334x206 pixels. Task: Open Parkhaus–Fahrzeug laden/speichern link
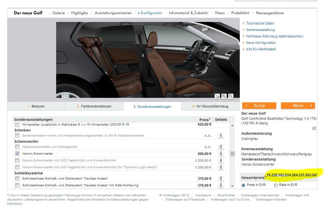tap(275, 36)
